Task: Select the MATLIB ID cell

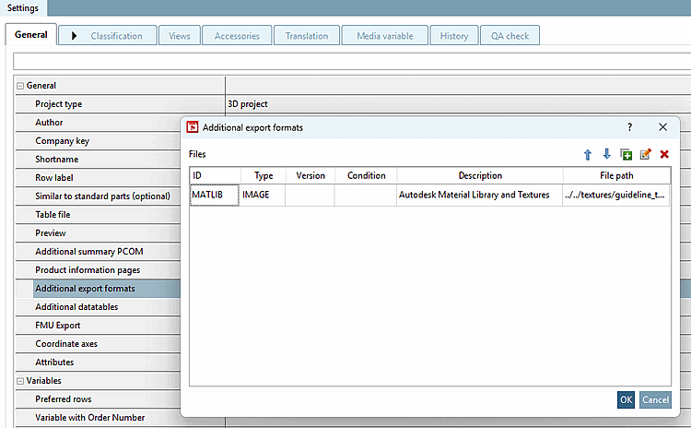Action: pyautogui.click(x=215, y=195)
